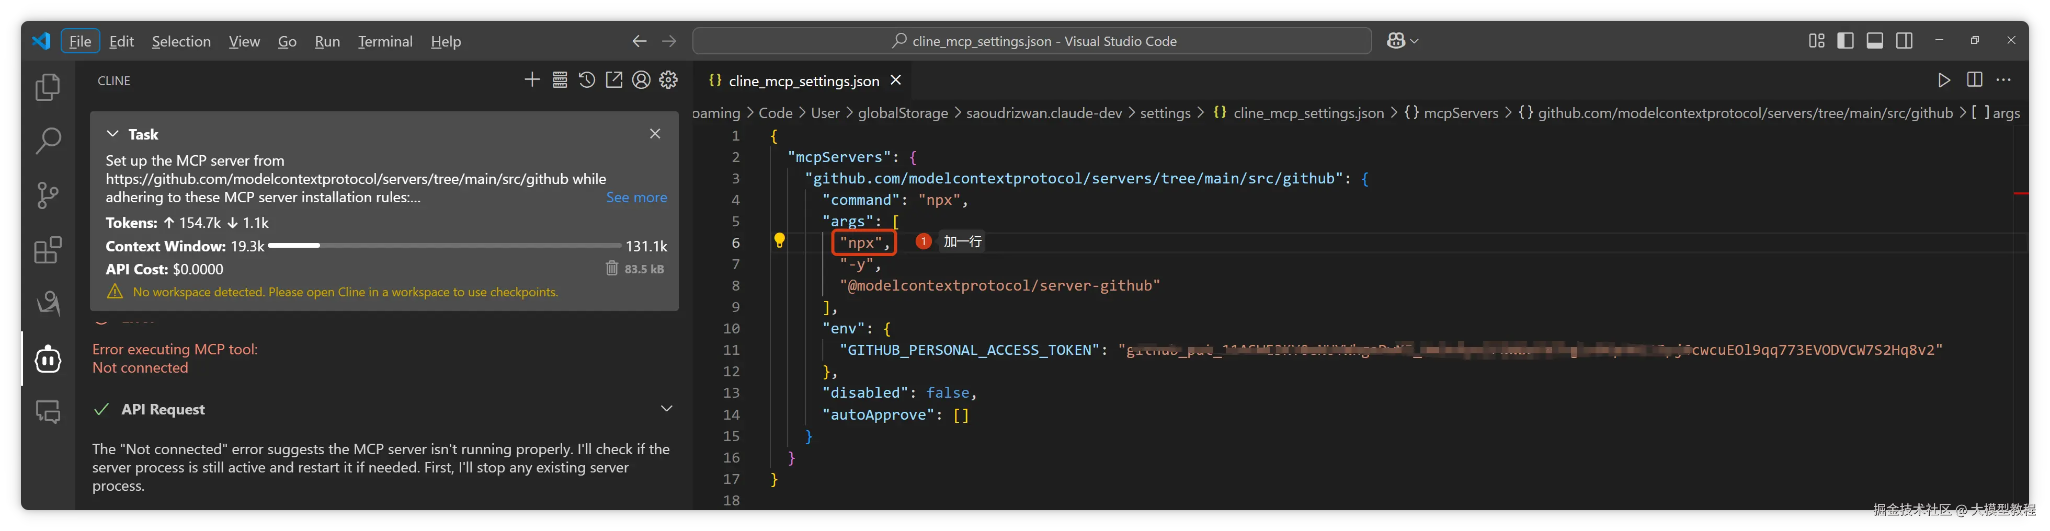Image resolution: width=2050 pixels, height=531 pixels.
Task: Open the Cline robot icon view
Action: click(48, 359)
